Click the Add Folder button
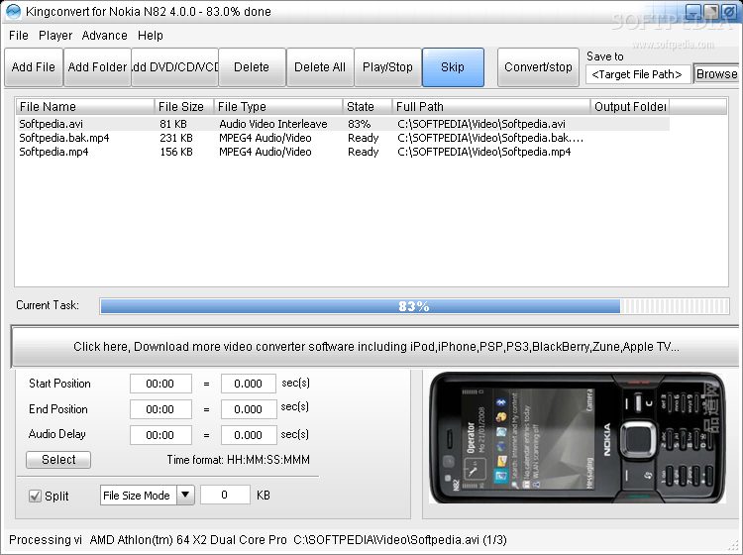This screenshot has height=555, width=743. 97,67
